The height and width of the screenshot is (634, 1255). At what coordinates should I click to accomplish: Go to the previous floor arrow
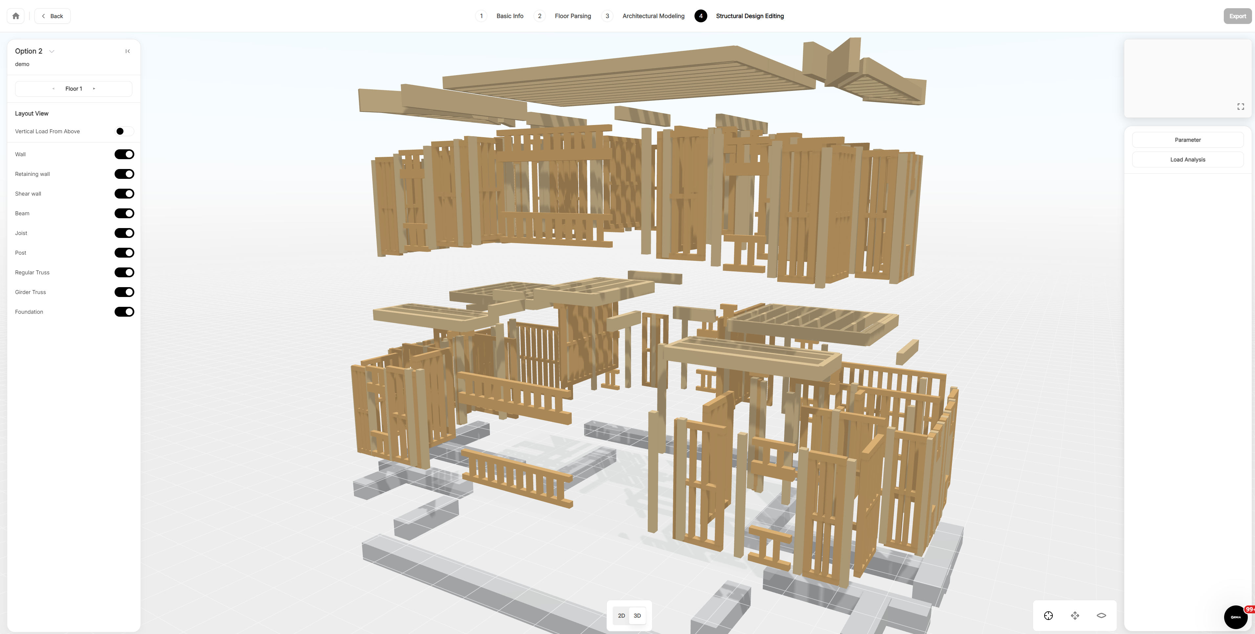click(53, 89)
